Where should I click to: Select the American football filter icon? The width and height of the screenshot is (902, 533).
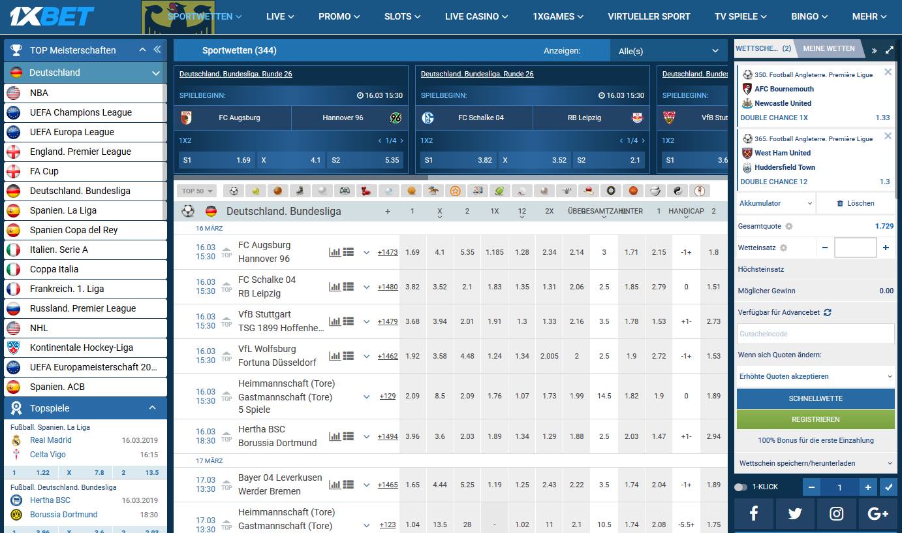point(500,191)
